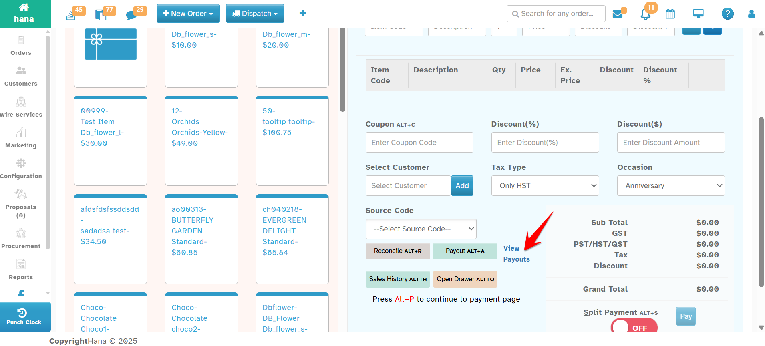Open pending orders icon with badge 45
This screenshot has width=765, height=346.
point(71,15)
